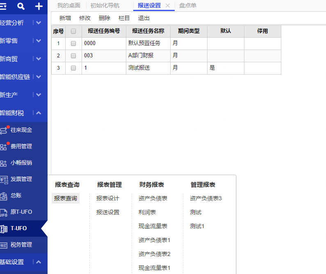
Task: Expand the 新零售 section chevron
Action: (x=39, y=41)
